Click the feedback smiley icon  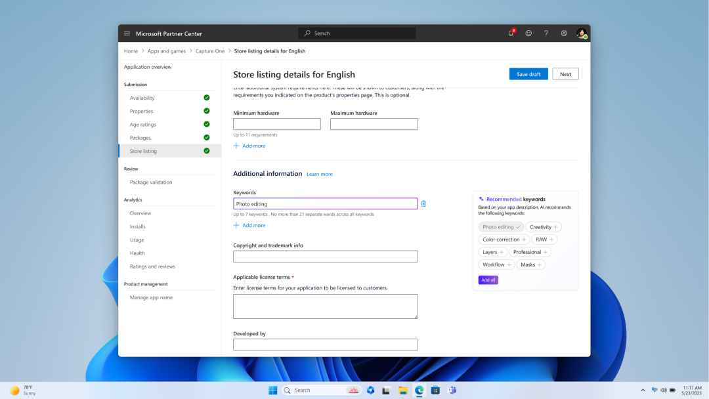(x=528, y=33)
